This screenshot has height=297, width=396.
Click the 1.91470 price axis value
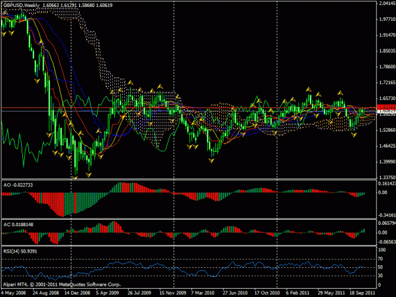(x=387, y=35)
